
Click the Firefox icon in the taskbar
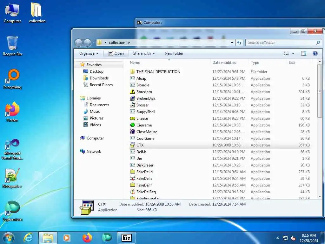(87, 238)
